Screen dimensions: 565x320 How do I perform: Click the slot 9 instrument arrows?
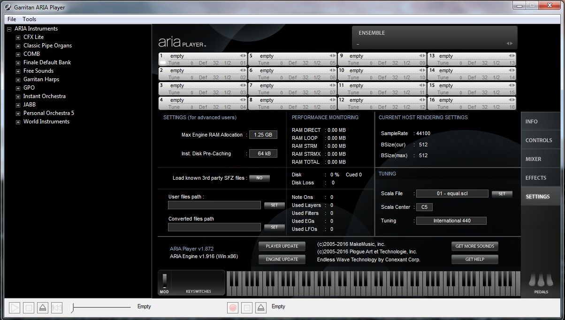pyautogui.click(x=422, y=56)
